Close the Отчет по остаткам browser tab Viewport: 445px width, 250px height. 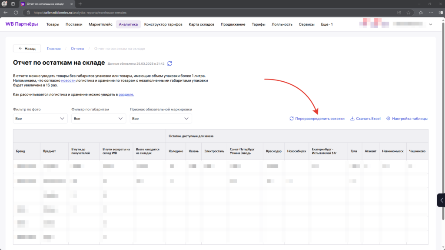72,4
